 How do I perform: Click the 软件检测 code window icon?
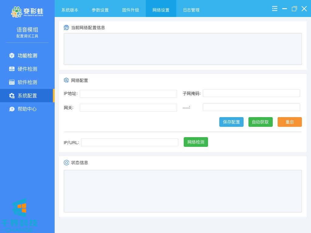point(12,82)
